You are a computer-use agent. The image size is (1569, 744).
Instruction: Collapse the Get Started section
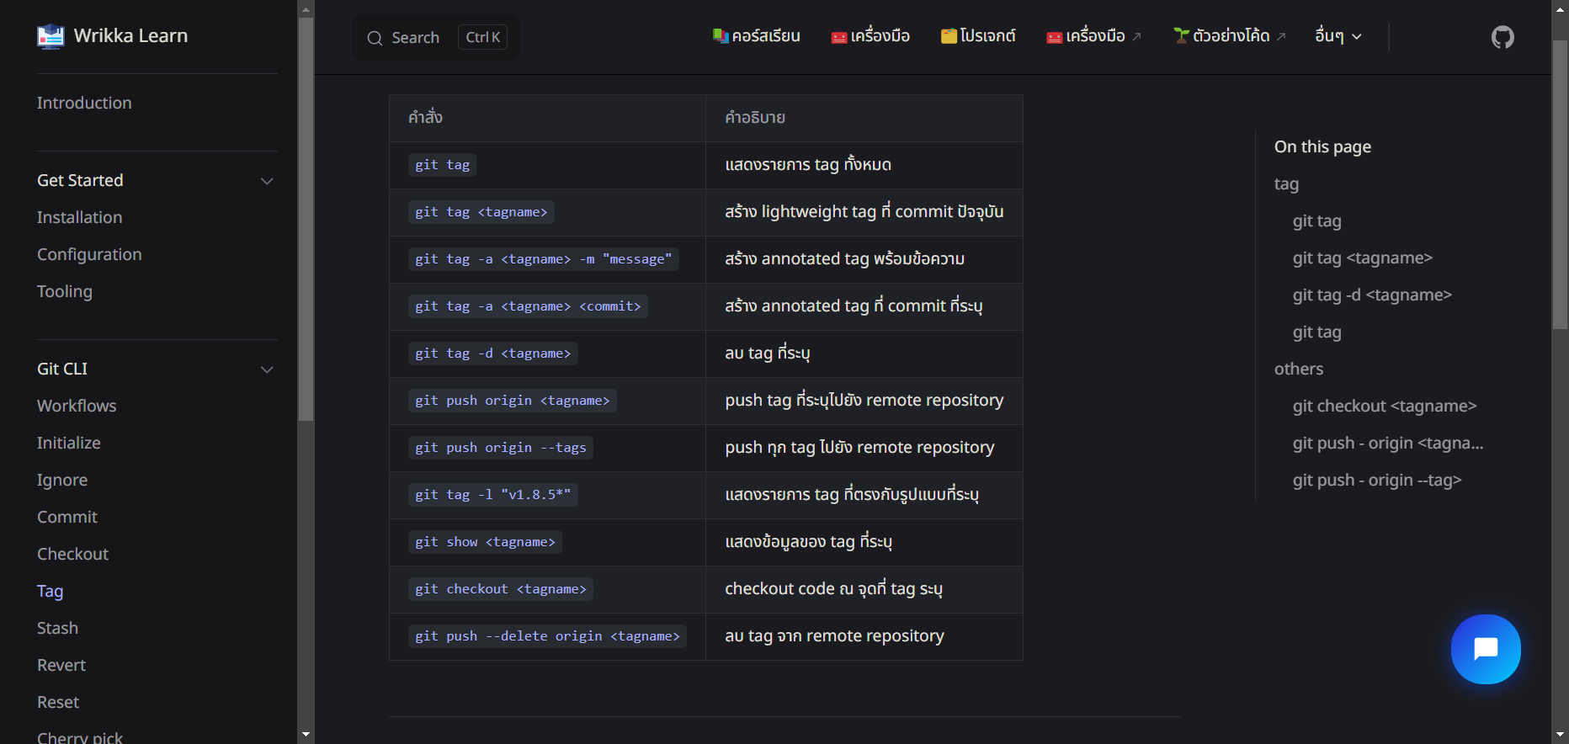267,181
